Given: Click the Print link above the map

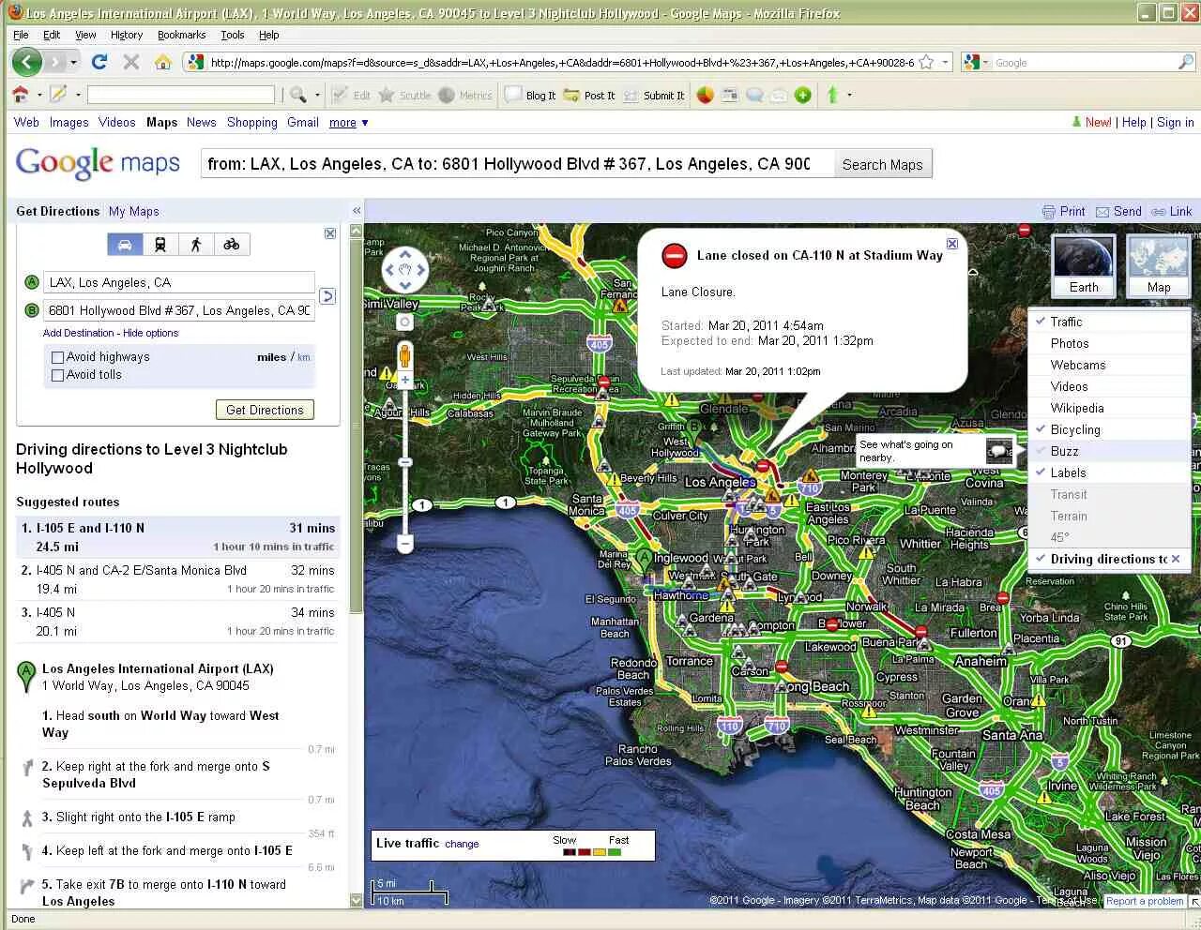Looking at the screenshot, I should click(1064, 212).
